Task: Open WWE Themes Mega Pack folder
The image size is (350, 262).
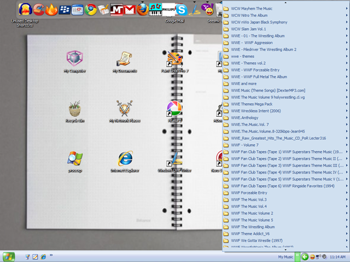Action: [x=285, y=104]
